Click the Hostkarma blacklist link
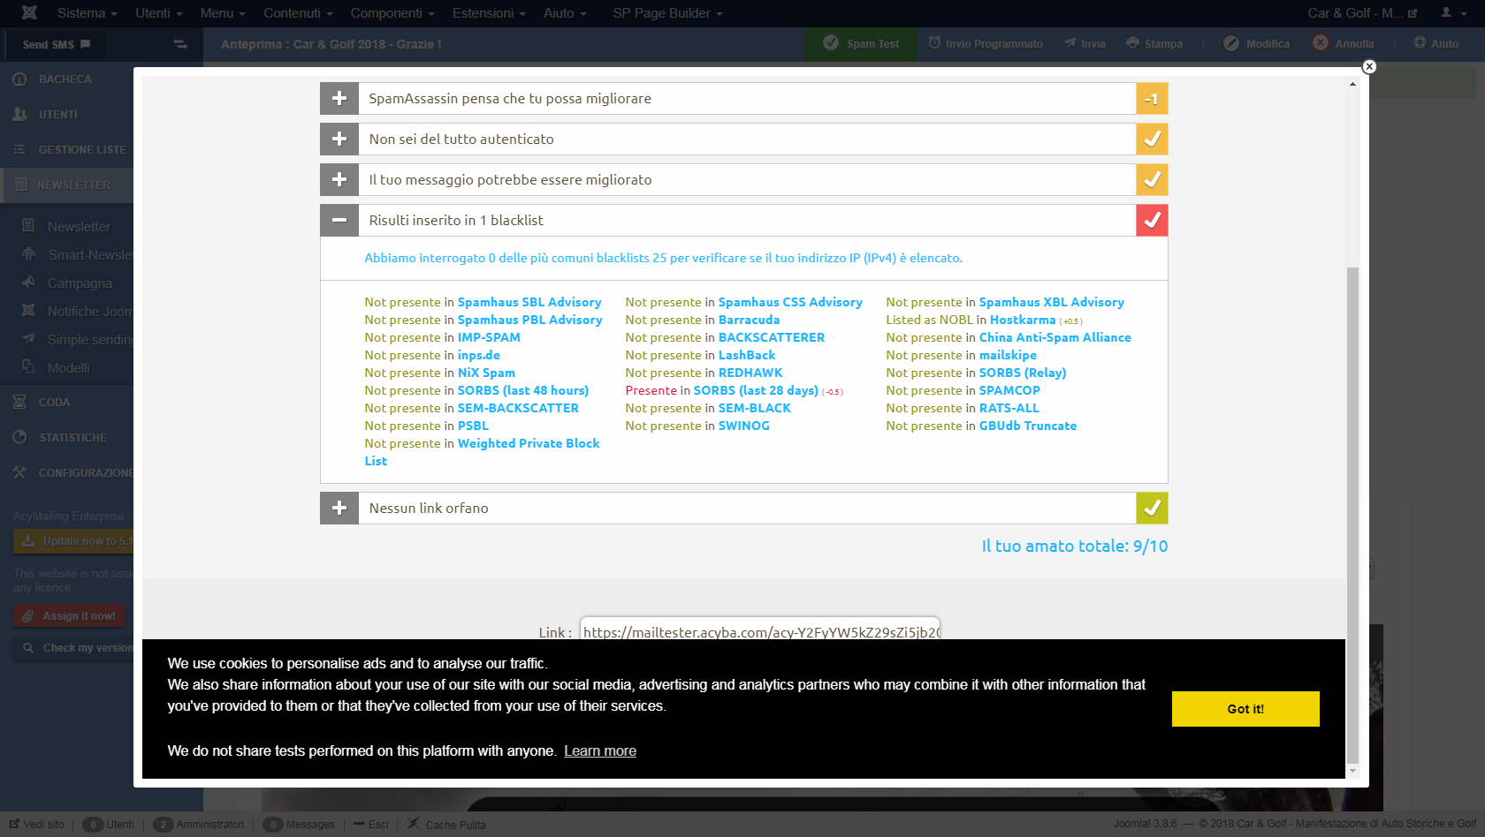Viewport: 1485px width, 837px height. (x=1023, y=320)
